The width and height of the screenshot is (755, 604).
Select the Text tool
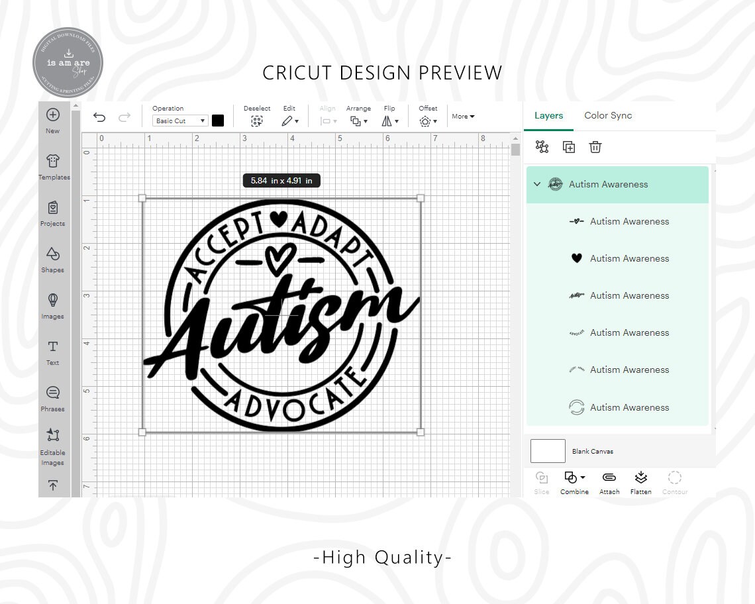(x=53, y=346)
